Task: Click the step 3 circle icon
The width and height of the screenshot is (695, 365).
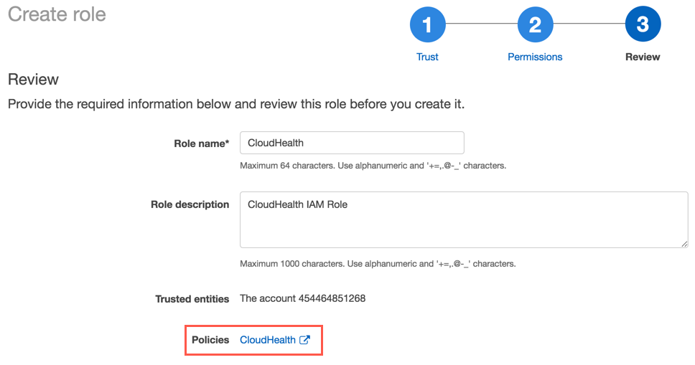Action: point(643,26)
